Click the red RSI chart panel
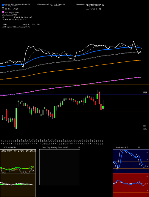Viewport: 149px width, 197px height. tap(131, 185)
